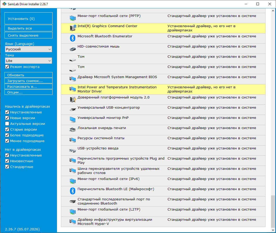Click the Драйвер Microsoft System Management BIOS icon

(x=72, y=79)
